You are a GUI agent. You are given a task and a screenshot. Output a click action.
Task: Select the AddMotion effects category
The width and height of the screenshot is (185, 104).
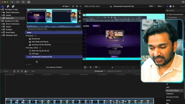point(170,94)
